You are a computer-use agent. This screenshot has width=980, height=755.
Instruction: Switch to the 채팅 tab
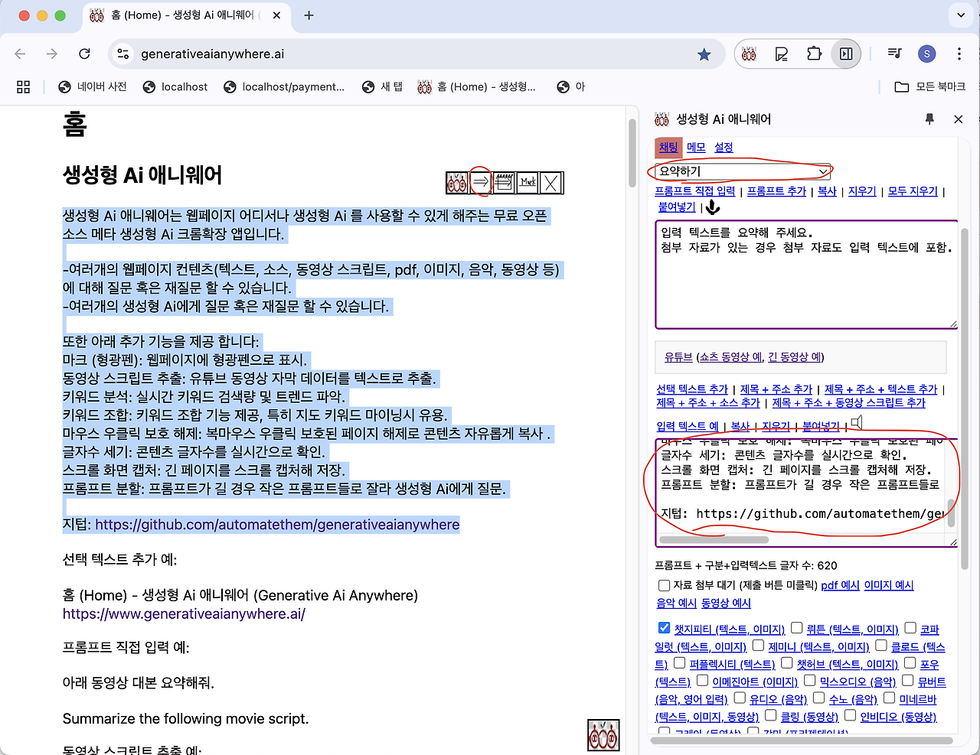(x=668, y=147)
